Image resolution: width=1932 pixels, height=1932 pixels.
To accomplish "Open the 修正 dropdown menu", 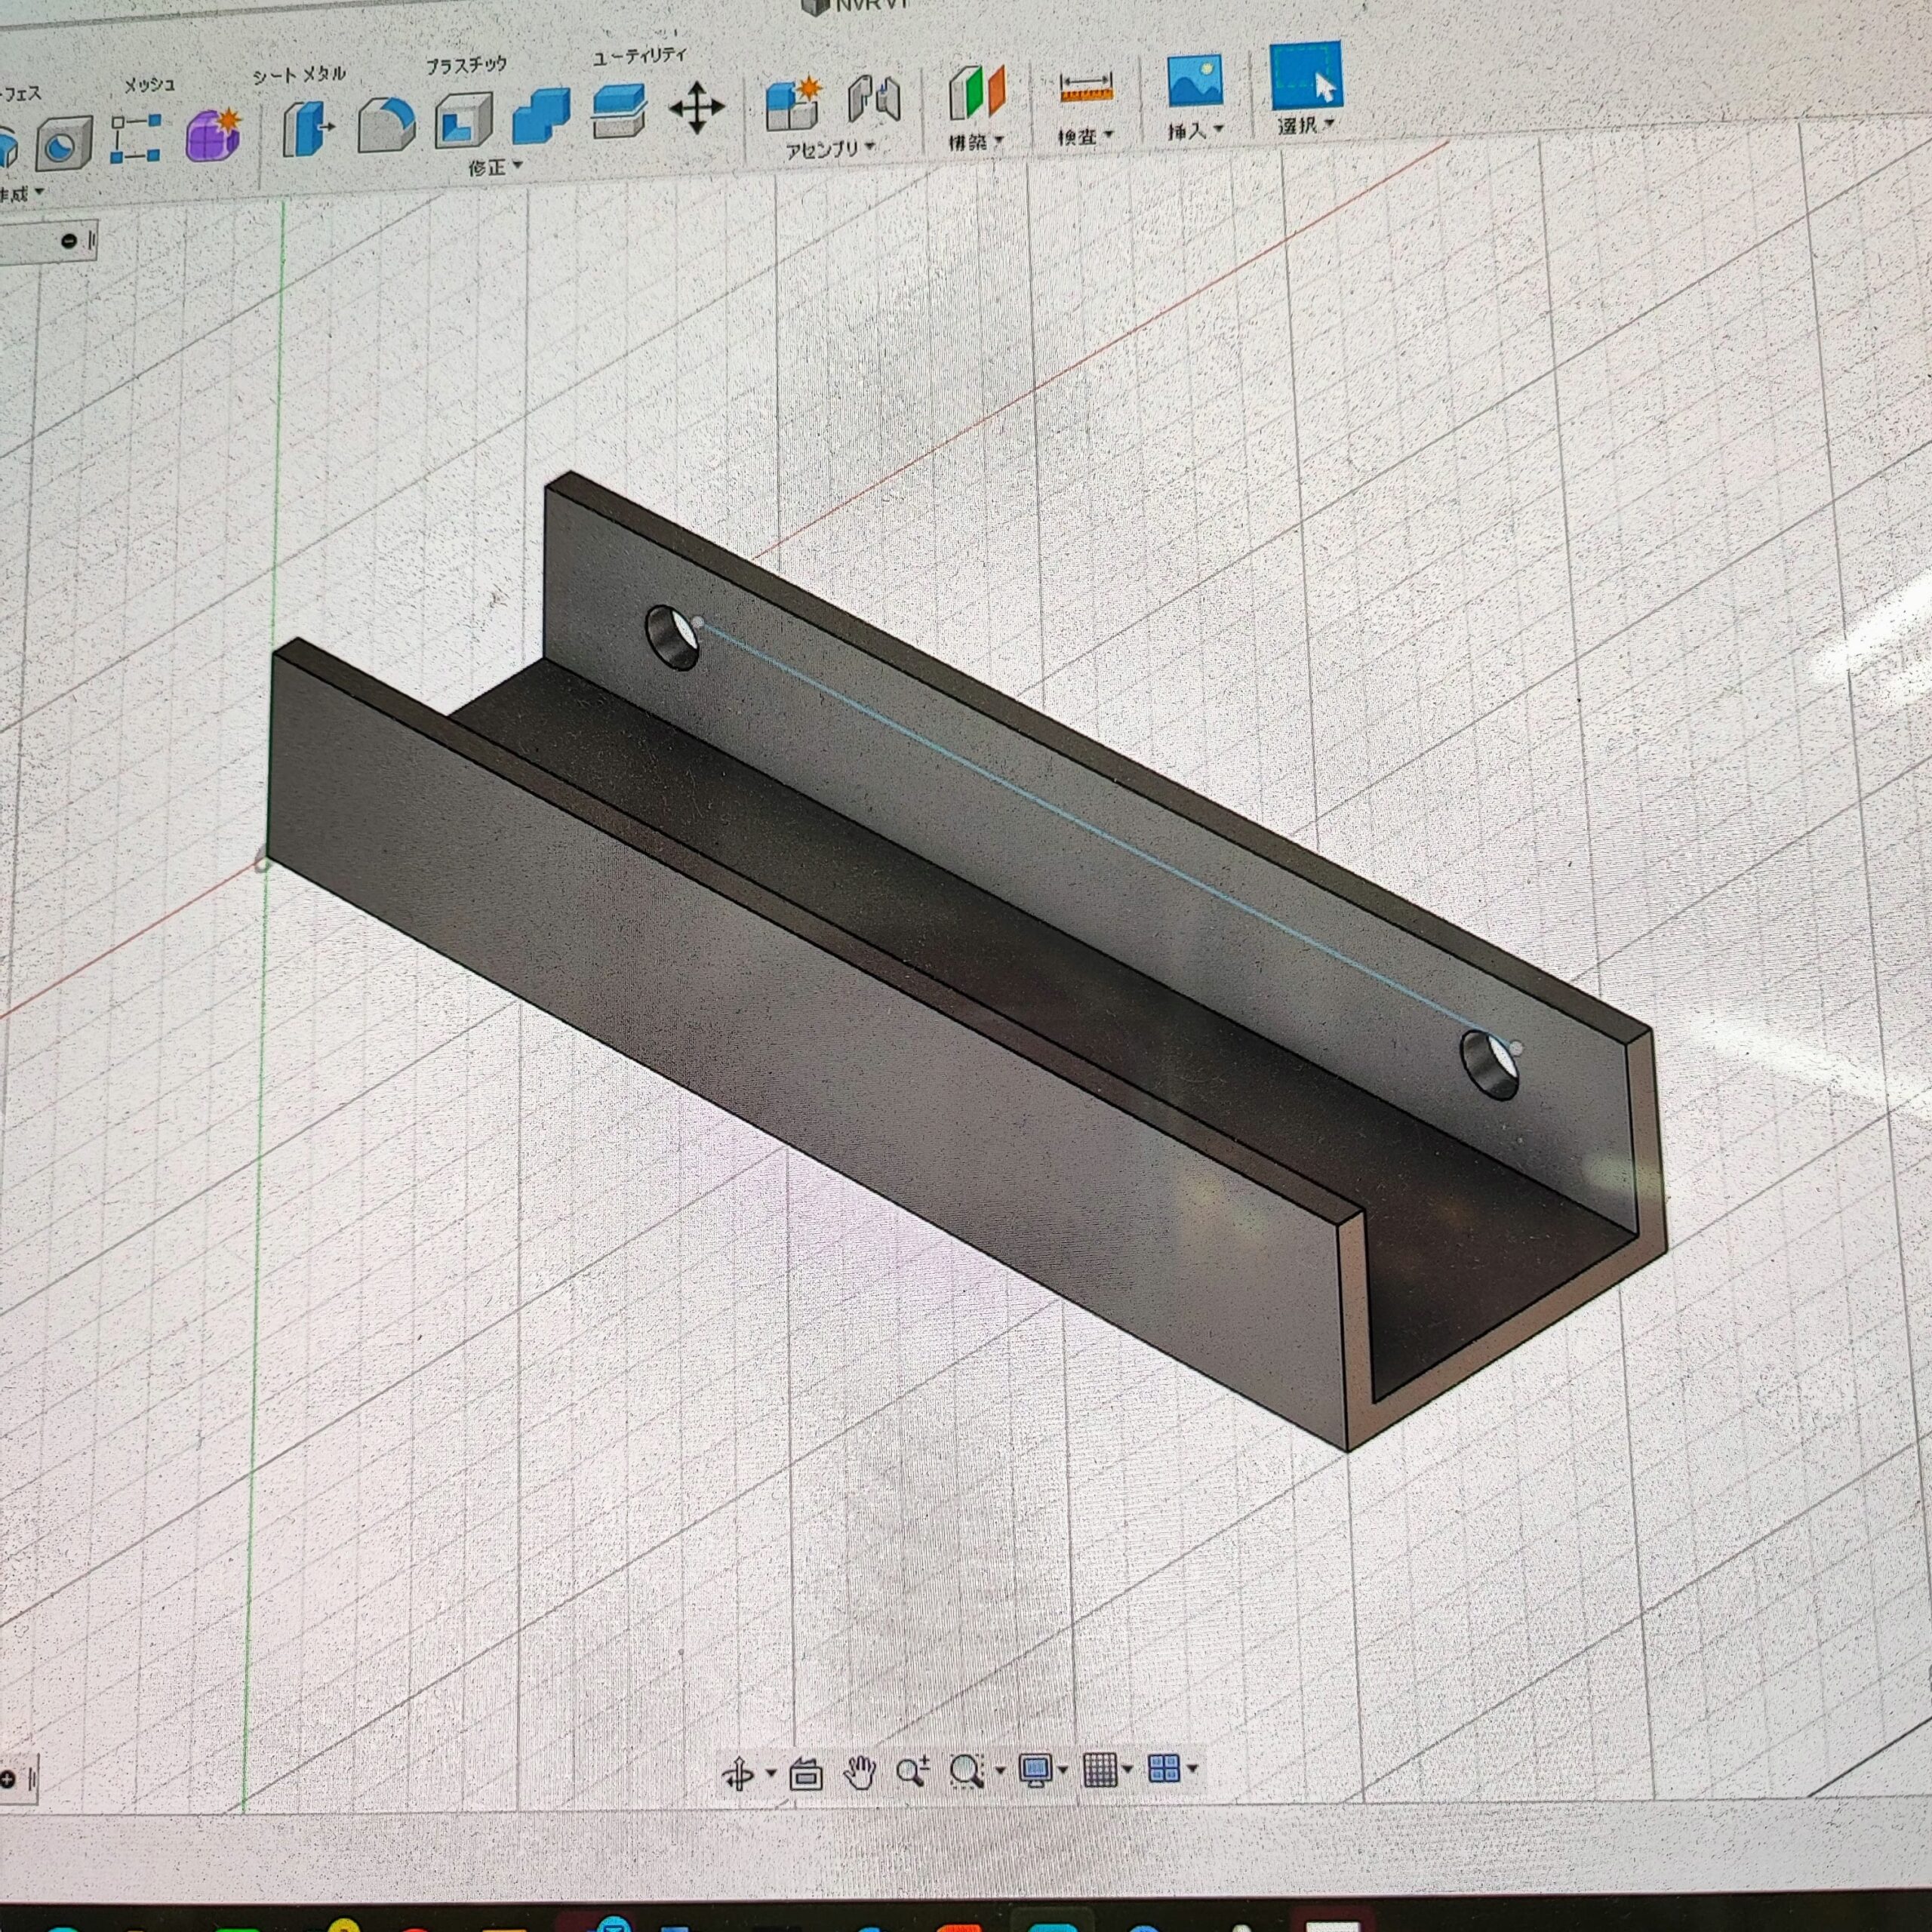I will click(495, 167).
